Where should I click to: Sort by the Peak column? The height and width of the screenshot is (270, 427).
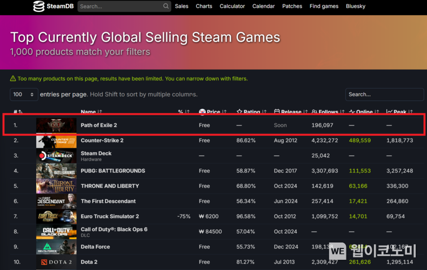(x=399, y=112)
